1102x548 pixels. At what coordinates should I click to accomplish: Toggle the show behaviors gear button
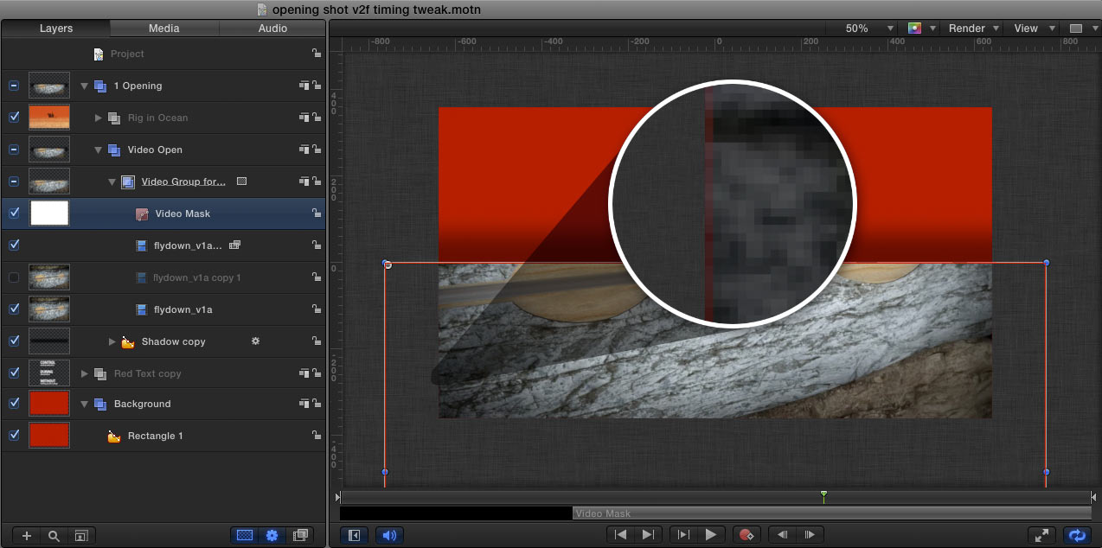(x=272, y=536)
